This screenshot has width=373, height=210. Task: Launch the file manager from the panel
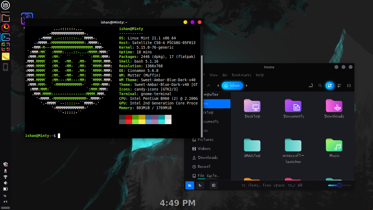pyautogui.click(x=5, y=18)
